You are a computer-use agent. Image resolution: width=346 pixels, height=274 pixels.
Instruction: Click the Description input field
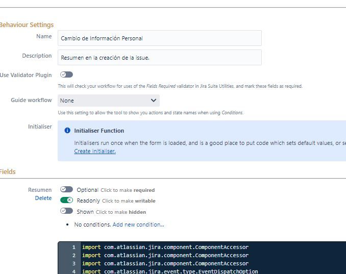coord(160,58)
